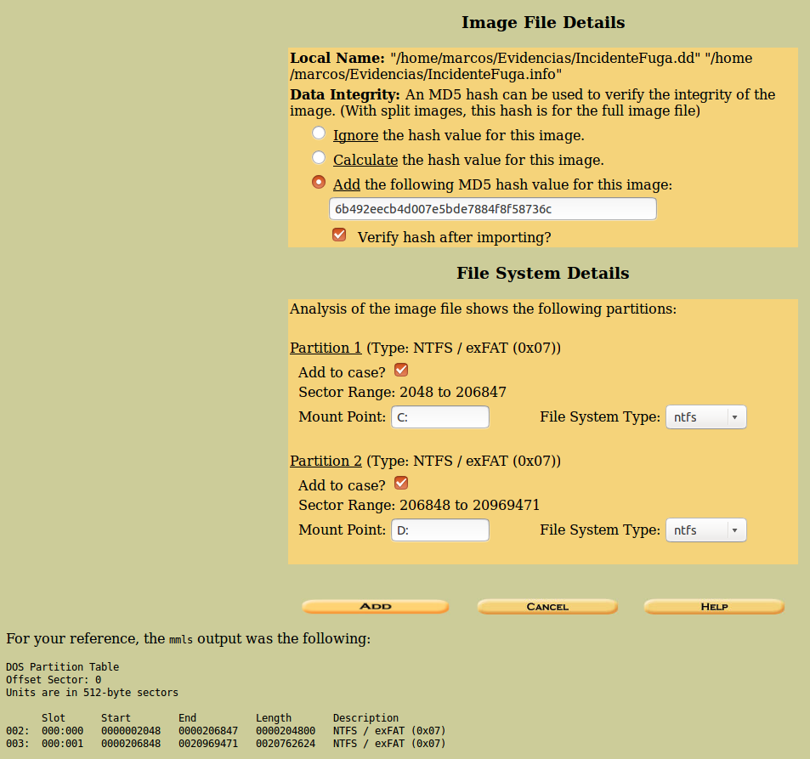Open Partition 1 File System Type dropdown
810x759 pixels.
705,417
